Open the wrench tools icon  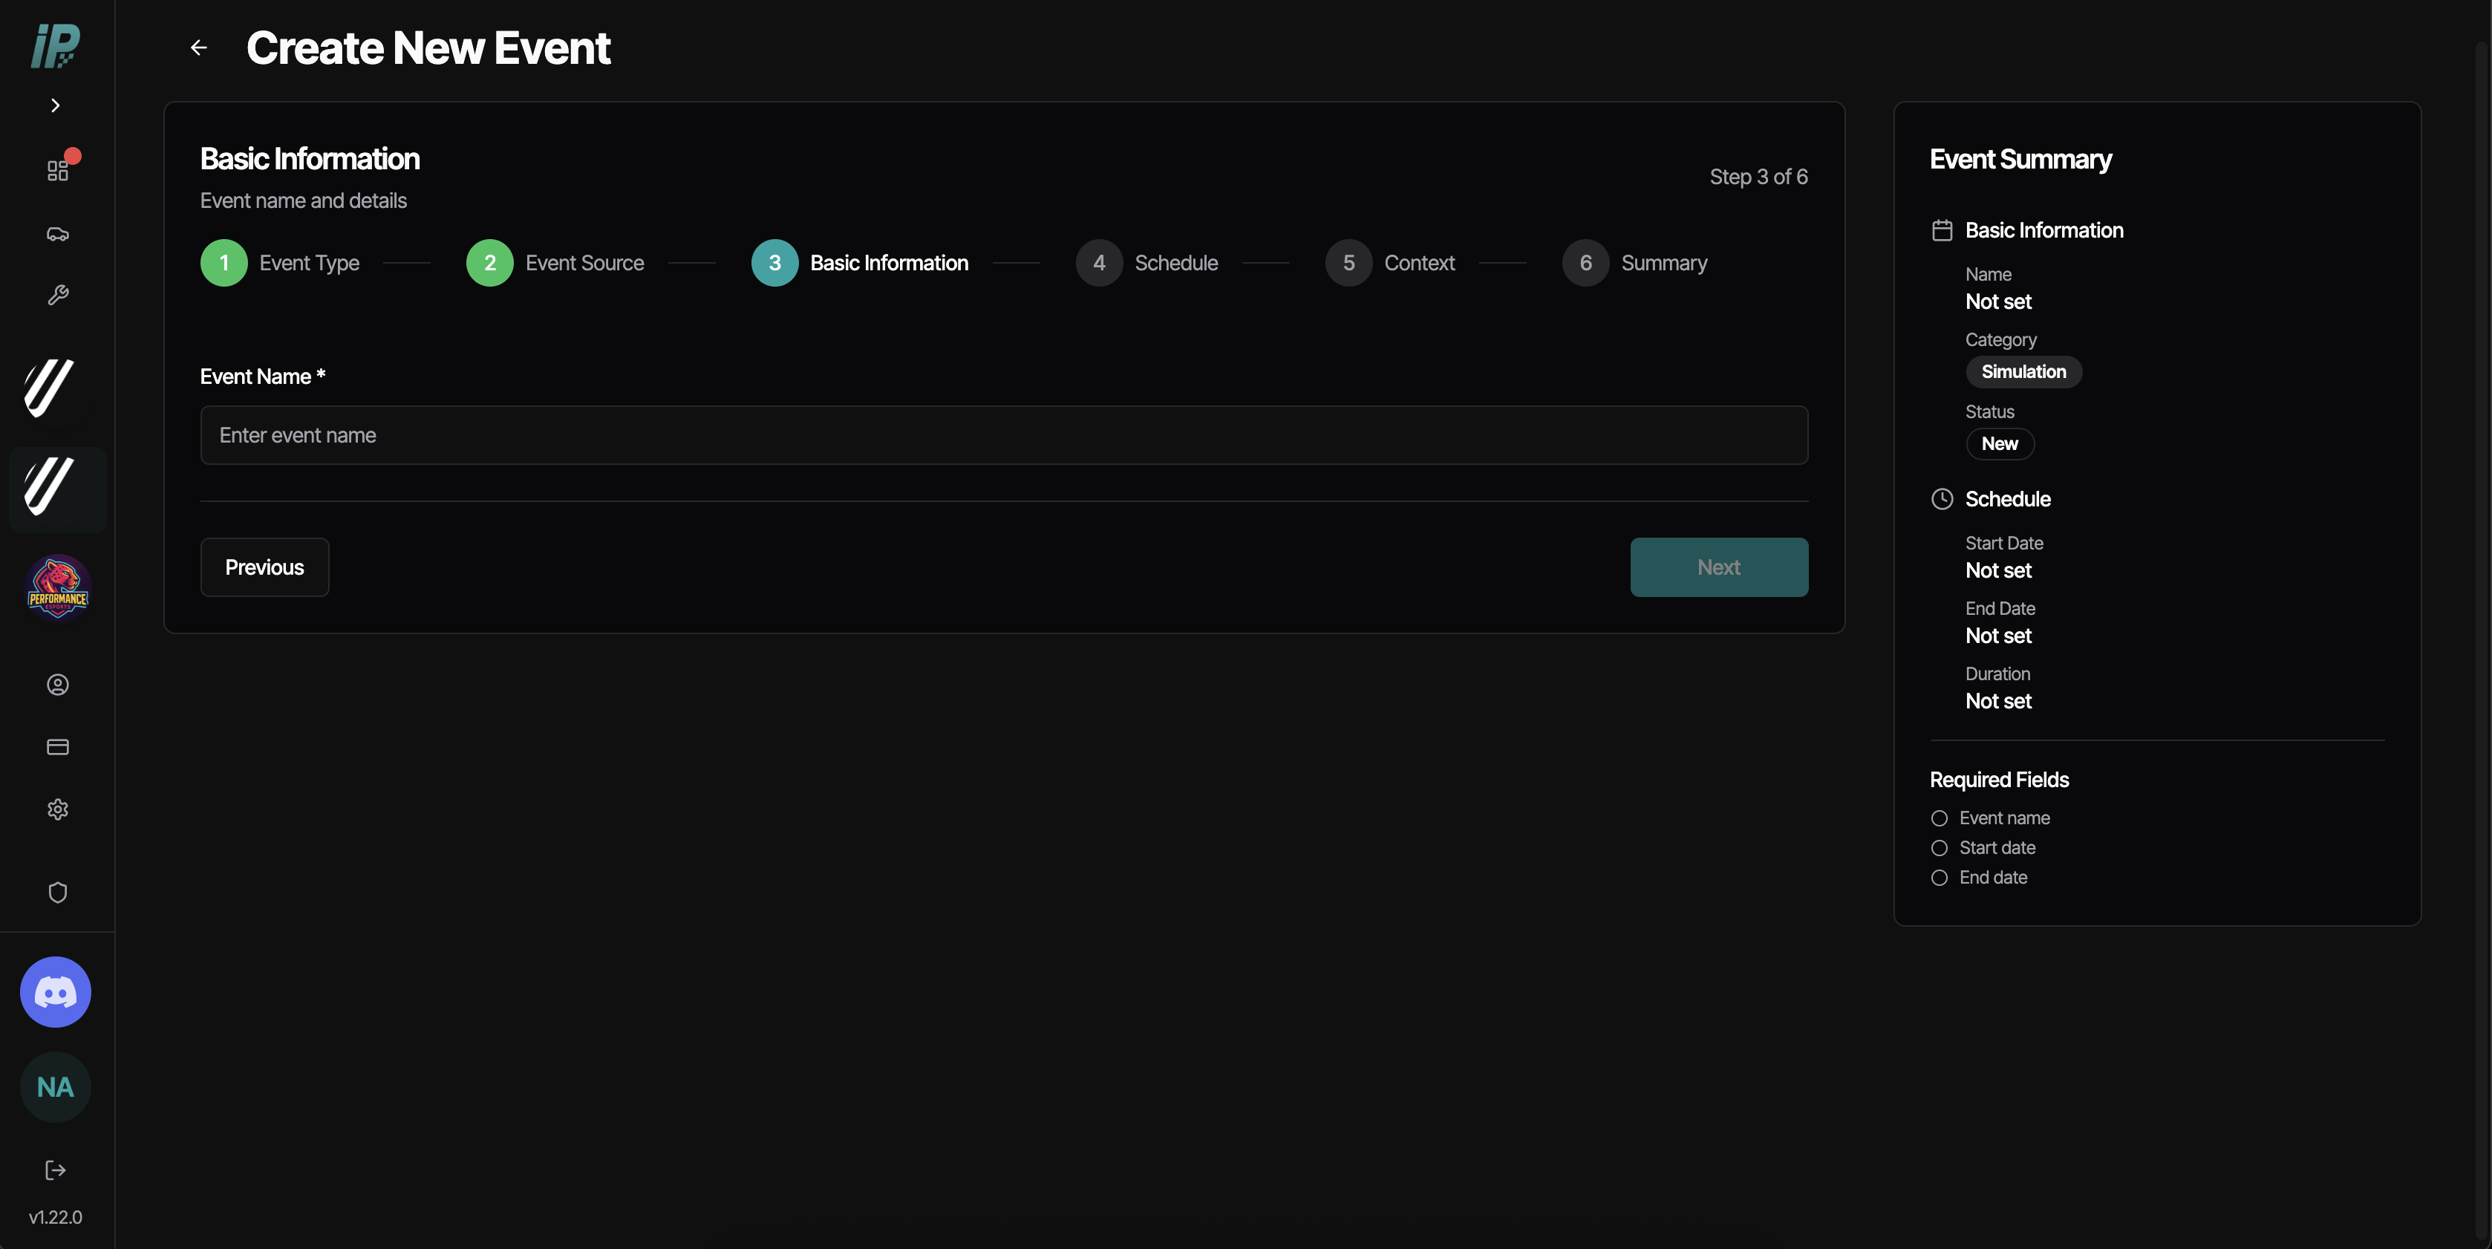(58, 295)
